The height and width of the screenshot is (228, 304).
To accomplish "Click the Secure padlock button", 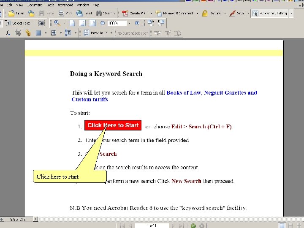I will click(212, 13).
